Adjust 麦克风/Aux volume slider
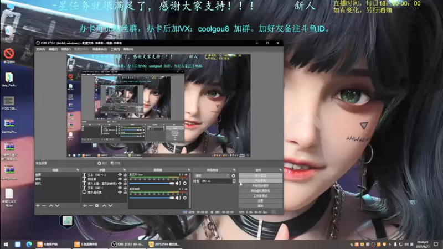 click(152, 184)
